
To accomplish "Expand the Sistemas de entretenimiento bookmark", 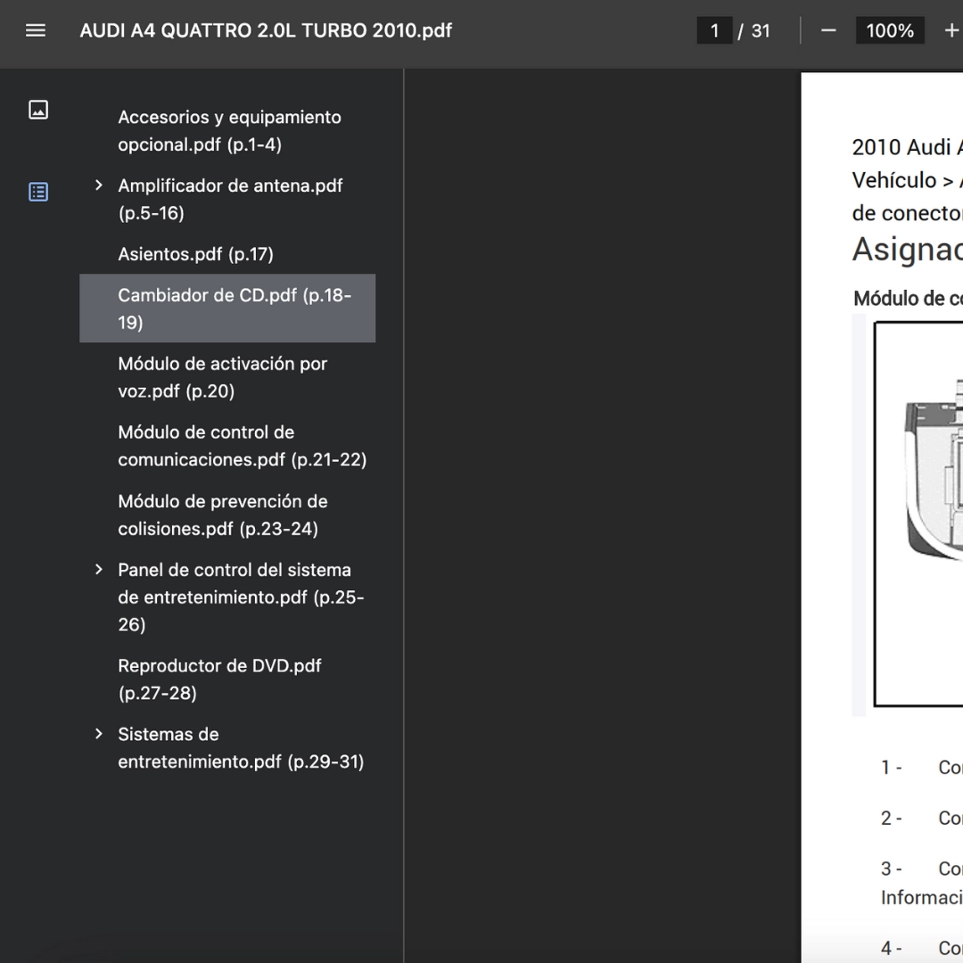I will tap(99, 734).
